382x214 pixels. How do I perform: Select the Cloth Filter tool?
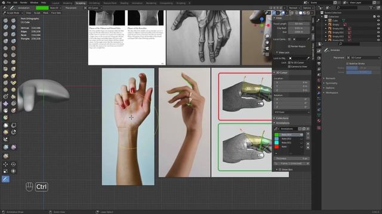coord(13,147)
